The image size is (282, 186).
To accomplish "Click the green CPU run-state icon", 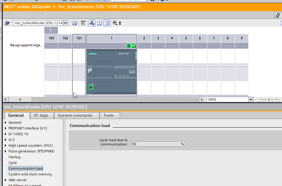I will coord(128,46).
